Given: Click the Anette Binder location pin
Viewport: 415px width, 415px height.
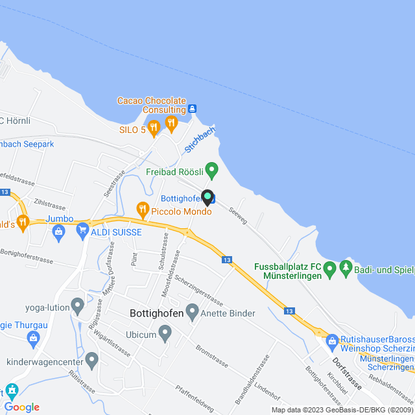Looking at the screenshot, I should click(193, 312).
